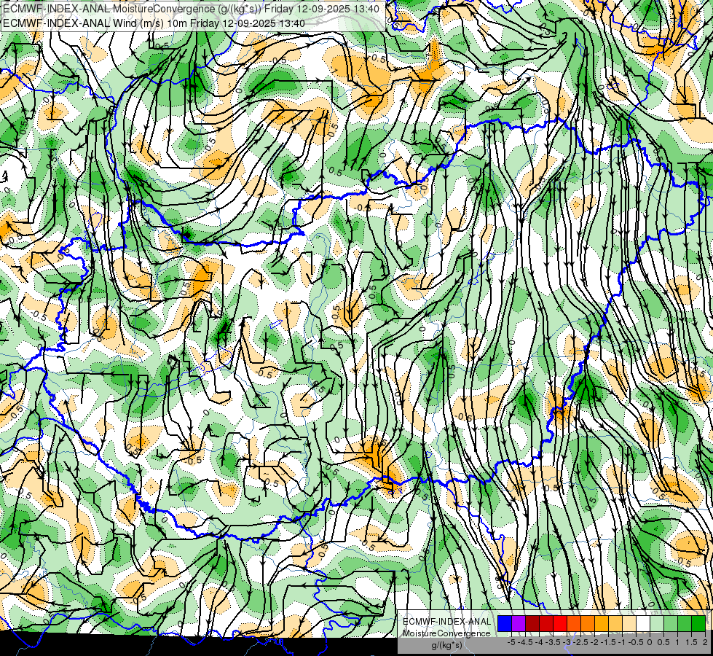This screenshot has height=656, width=713.
Task: Click the white legend swatch
Action: point(643,623)
